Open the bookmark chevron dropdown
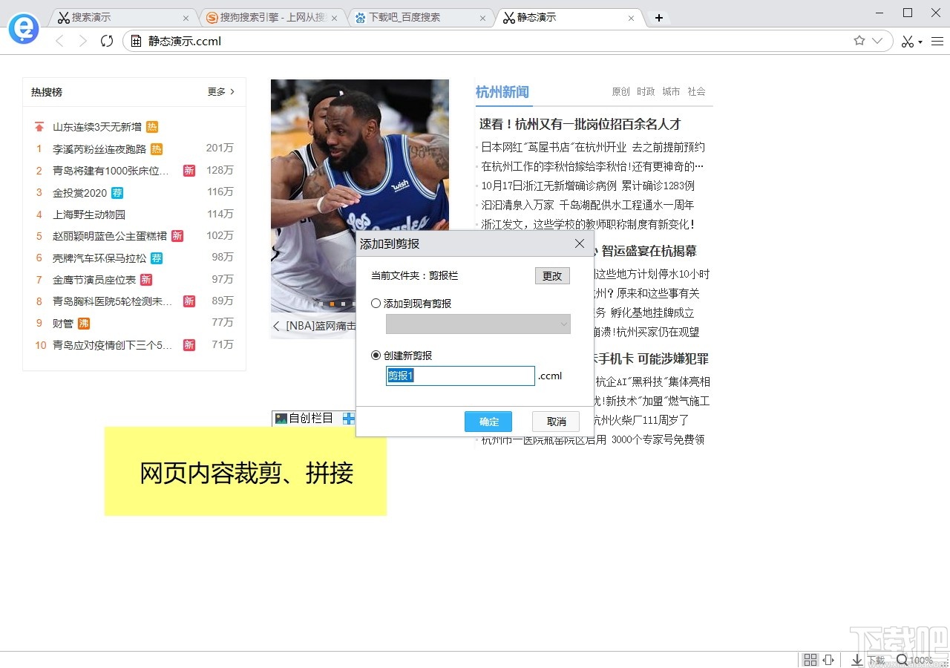The width and height of the screenshot is (950, 668). [x=877, y=41]
